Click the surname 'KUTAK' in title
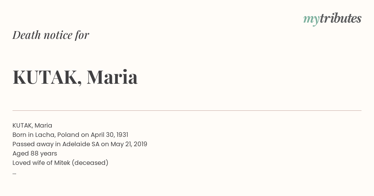The width and height of the screenshot is (374, 196). coord(45,77)
